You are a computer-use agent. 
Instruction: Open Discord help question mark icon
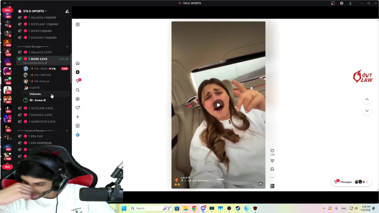(x=342, y=3)
